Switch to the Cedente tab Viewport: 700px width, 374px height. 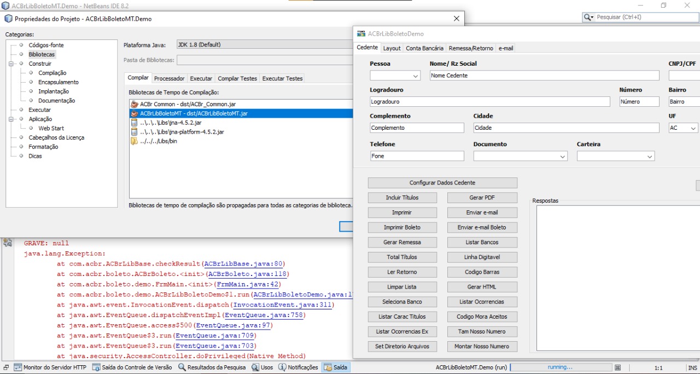pos(367,48)
